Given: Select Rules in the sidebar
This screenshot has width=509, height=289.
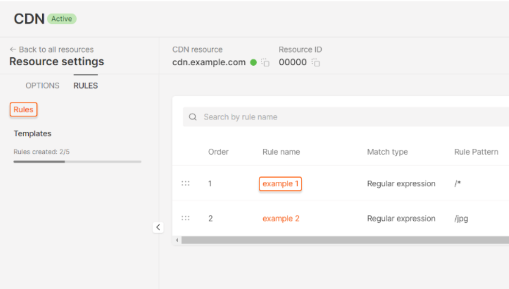Looking at the screenshot, I should tap(23, 110).
